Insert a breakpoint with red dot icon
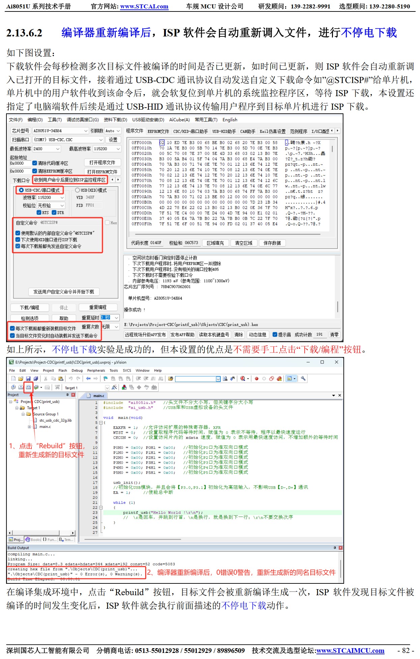This screenshot has width=420, height=659. coord(256,379)
